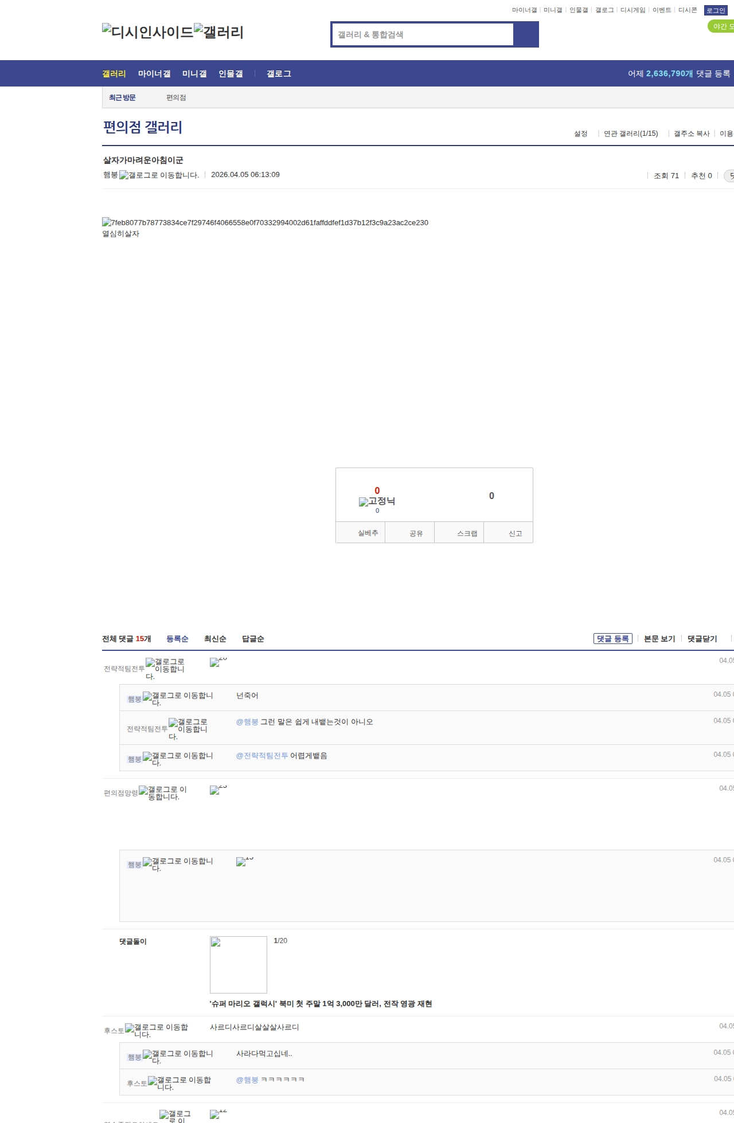This screenshot has width=734, height=1123.
Task: Click the 고정닉 icon in the recommend box
Action: coord(377,501)
